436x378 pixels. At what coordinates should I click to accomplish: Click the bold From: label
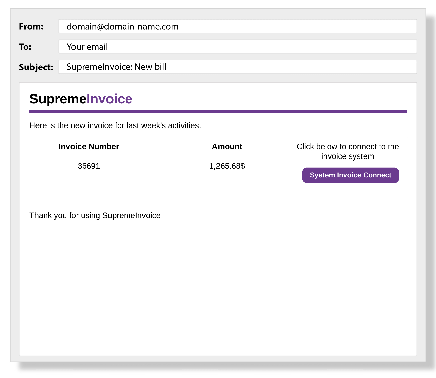31,27
